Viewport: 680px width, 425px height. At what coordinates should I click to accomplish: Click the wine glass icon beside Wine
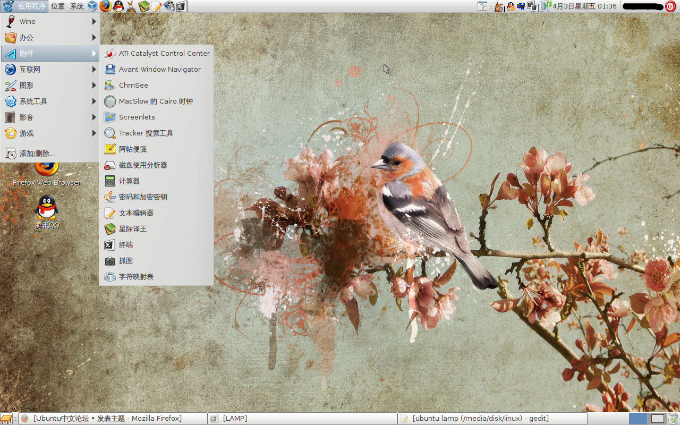pos(10,21)
